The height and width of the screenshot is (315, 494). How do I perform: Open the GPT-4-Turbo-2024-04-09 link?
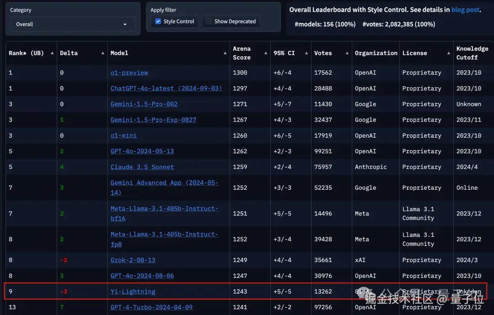click(x=151, y=307)
